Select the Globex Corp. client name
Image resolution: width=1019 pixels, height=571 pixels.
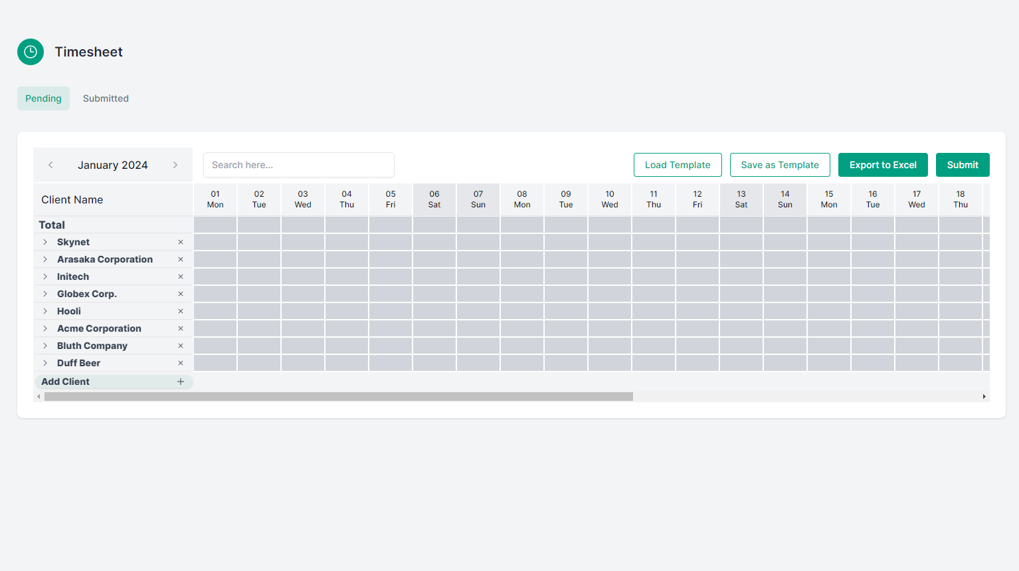pos(87,294)
